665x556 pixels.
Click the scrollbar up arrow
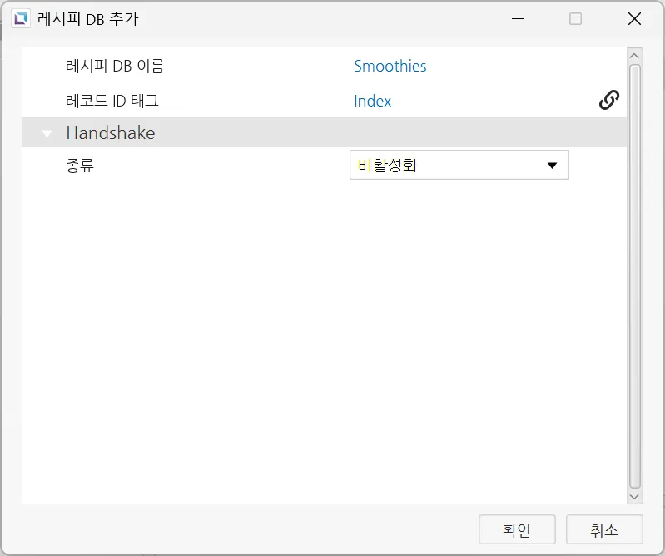634,57
